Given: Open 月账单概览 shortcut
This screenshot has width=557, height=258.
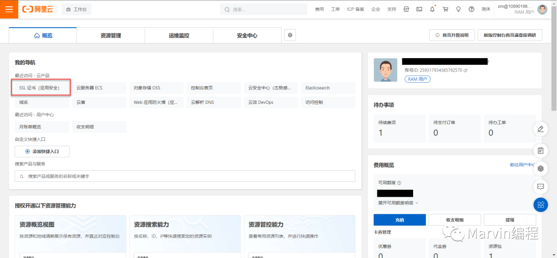Looking at the screenshot, I should [x=42, y=127].
